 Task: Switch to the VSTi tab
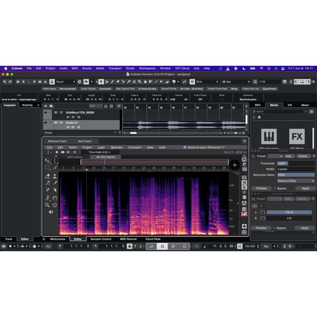[x=258, y=105]
